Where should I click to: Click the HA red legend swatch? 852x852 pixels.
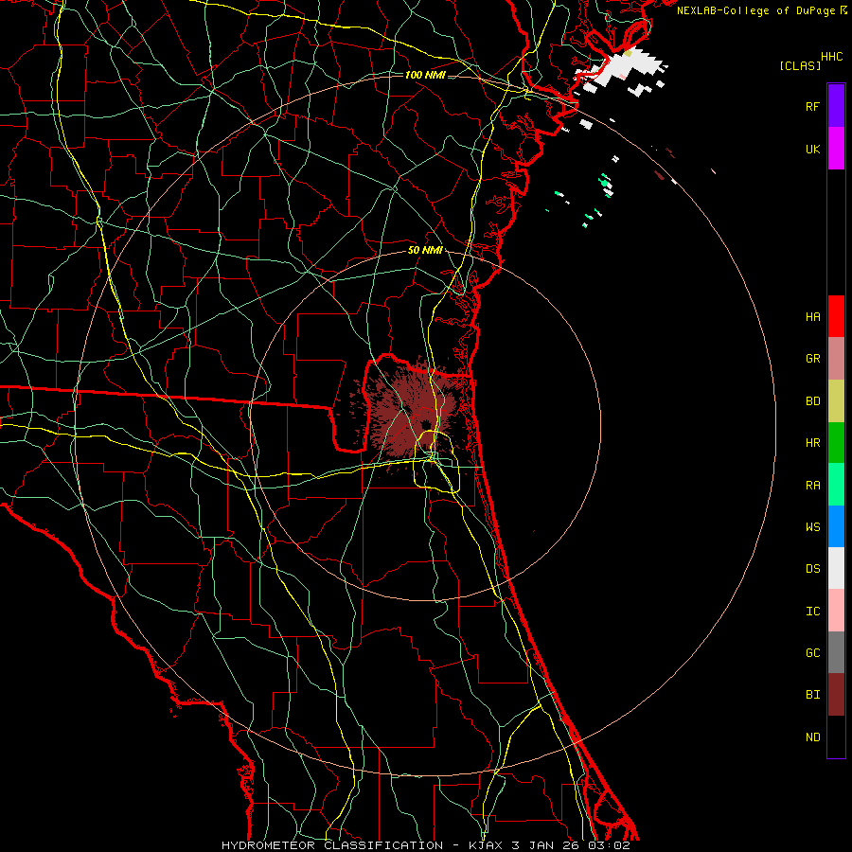836,316
